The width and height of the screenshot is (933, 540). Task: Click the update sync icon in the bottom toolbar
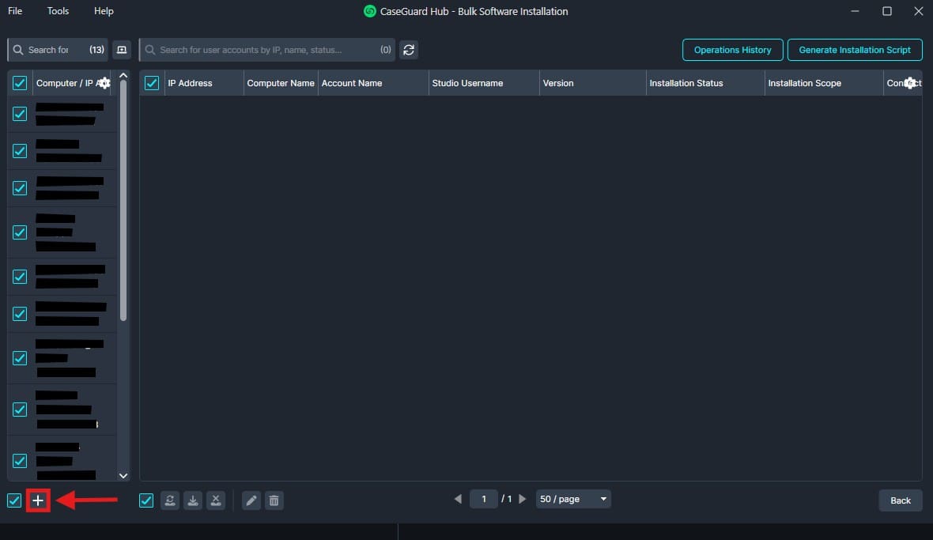coord(170,500)
